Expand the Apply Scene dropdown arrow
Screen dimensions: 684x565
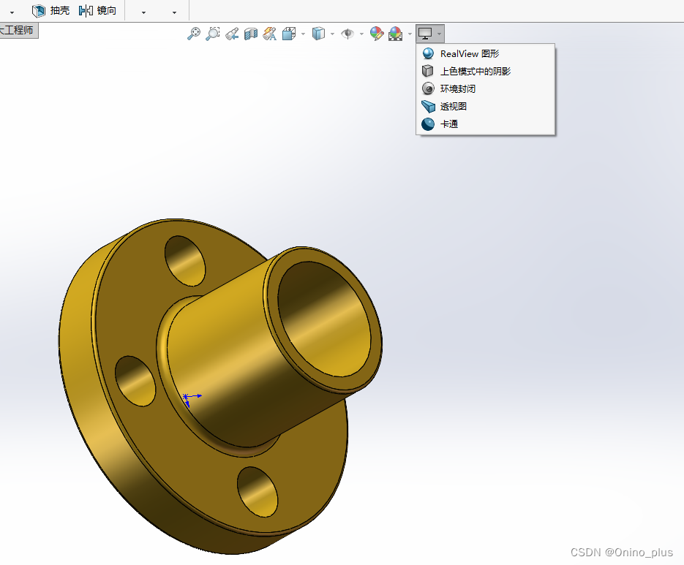[x=409, y=33]
